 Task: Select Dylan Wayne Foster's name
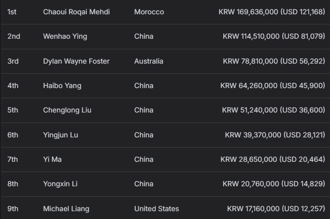(76, 61)
